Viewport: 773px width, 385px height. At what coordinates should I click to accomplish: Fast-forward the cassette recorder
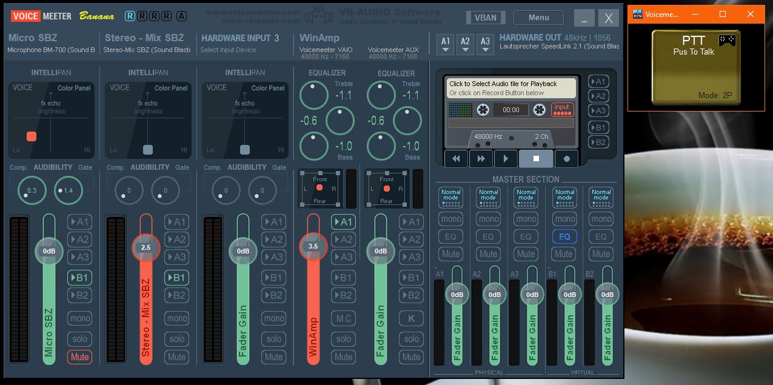481,159
